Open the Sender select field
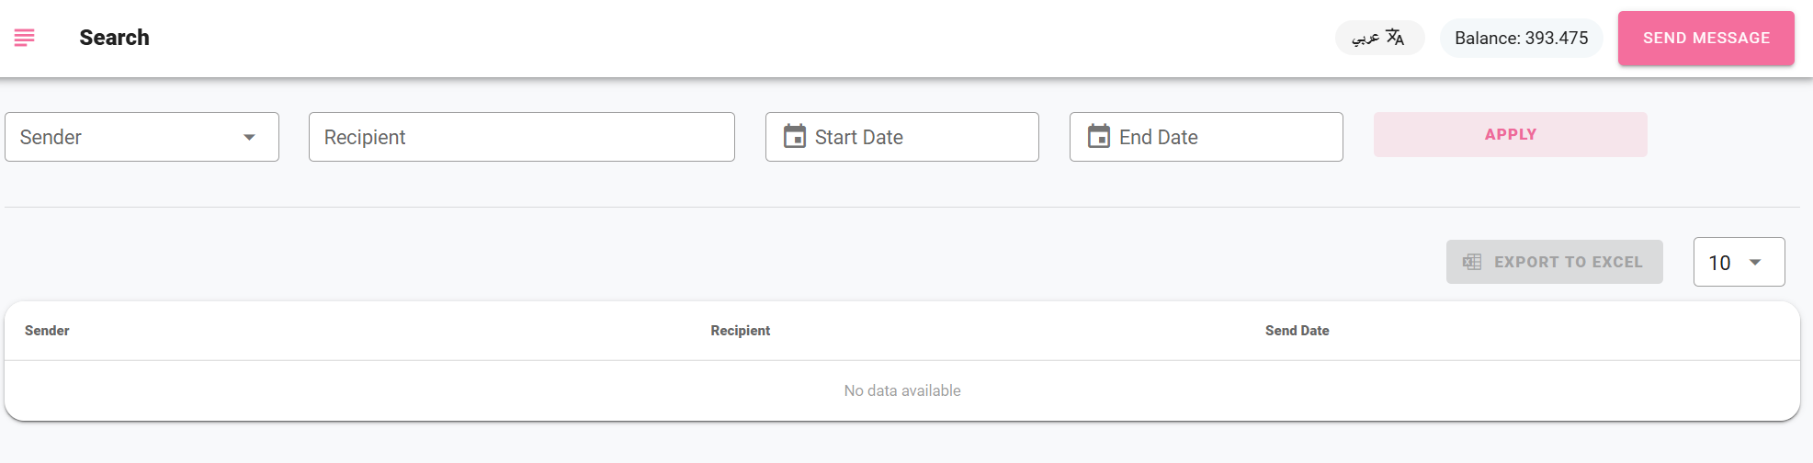The height and width of the screenshot is (463, 1813). coord(142,137)
